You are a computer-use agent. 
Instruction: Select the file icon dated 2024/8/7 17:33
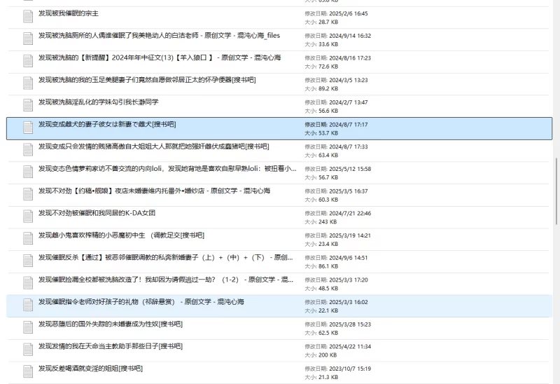tap(28, 150)
